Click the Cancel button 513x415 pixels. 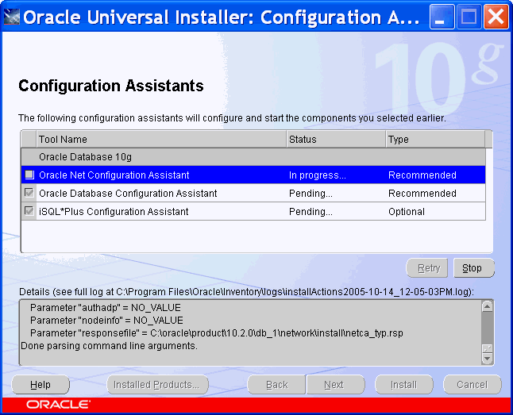tap(472, 385)
